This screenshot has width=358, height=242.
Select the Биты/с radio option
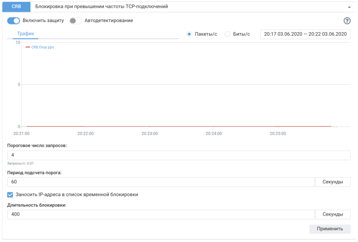pyautogui.click(x=228, y=34)
